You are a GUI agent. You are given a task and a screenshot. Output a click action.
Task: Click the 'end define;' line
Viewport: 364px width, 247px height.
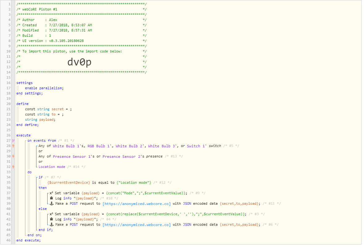[x=28, y=125]
